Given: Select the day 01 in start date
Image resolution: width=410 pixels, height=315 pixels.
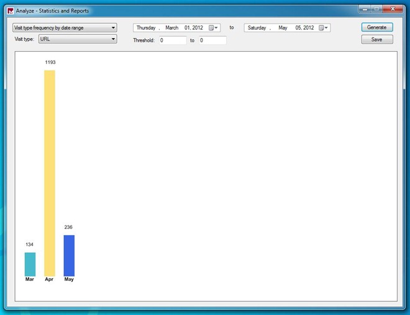Looking at the screenshot, I should click(188, 28).
